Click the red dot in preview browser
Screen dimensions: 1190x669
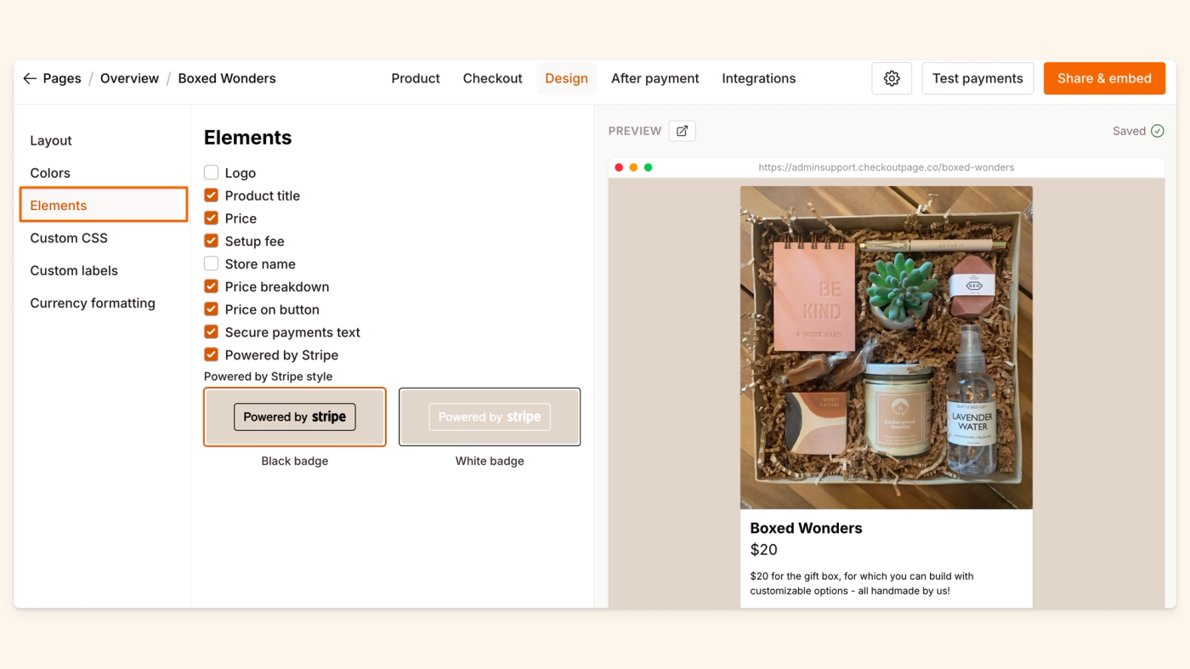pyautogui.click(x=619, y=167)
